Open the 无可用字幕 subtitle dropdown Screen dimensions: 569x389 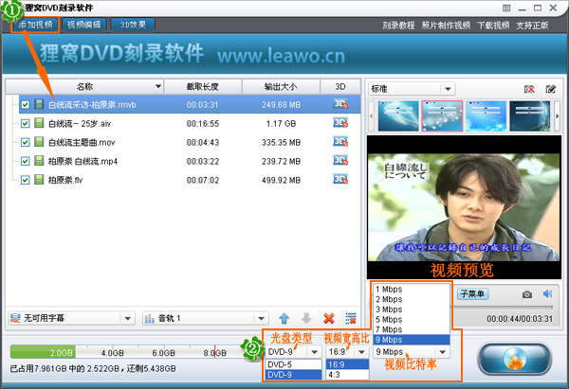(71, 318)
